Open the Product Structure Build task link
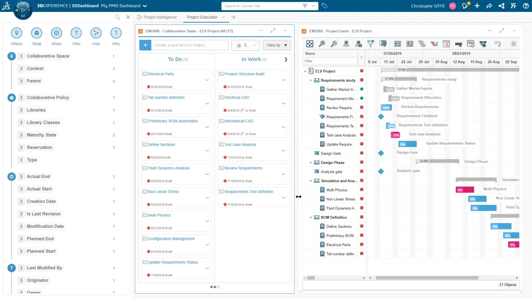The image size is (532, 299). coord(244,74)
